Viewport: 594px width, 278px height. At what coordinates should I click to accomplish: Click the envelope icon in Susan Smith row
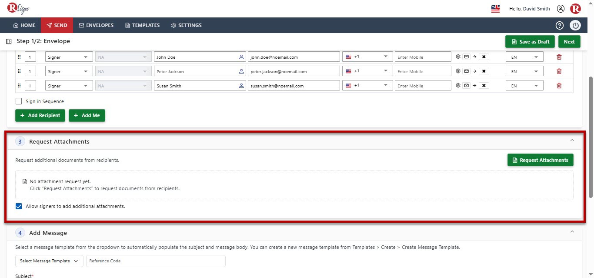point(466,85)
